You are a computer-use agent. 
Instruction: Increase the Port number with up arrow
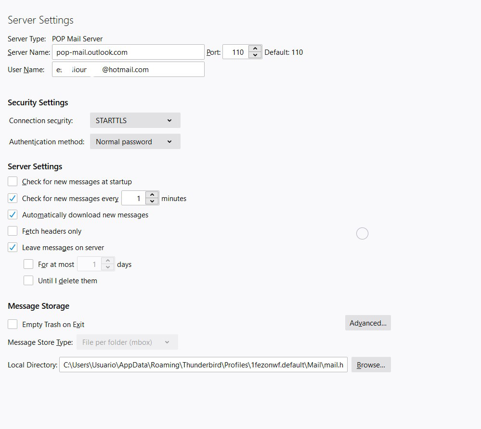click(x=255, y=49)
